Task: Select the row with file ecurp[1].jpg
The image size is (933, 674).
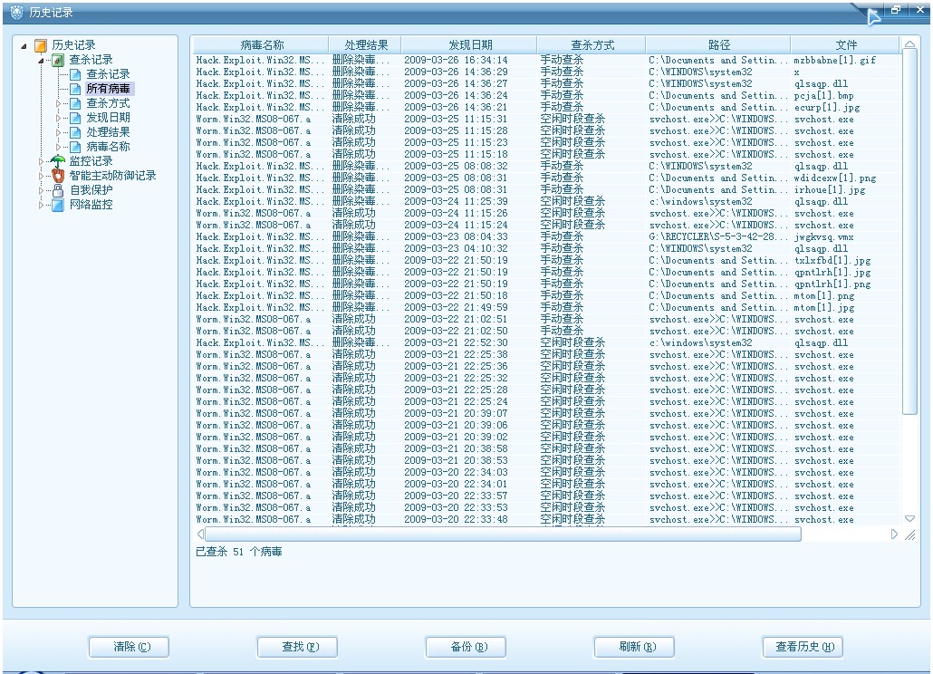Action: click(547, 107)
